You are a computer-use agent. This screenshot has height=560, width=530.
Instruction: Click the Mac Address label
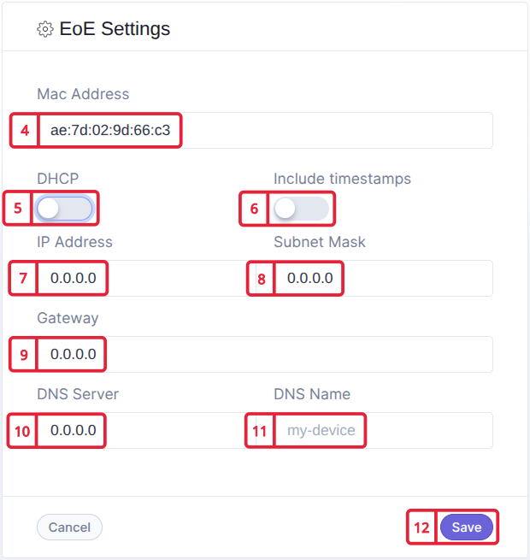coord(83,94)
